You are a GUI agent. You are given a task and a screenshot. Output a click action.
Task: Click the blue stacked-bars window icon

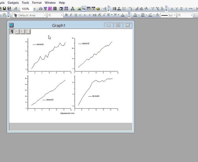(66, 9)
